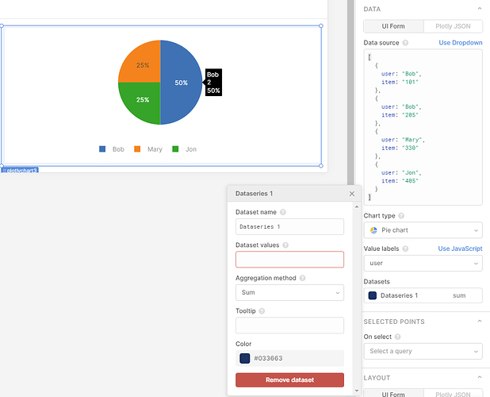Viewport: 490px width, 397px height.
Task: Collapse the LAYOUT section
Action: pos(480,378)
